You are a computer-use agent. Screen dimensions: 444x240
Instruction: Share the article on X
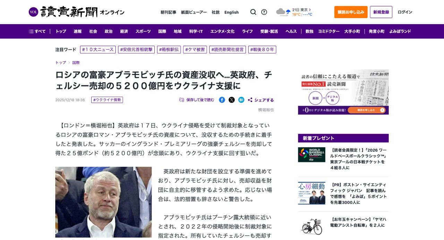[x=232, y=100]
